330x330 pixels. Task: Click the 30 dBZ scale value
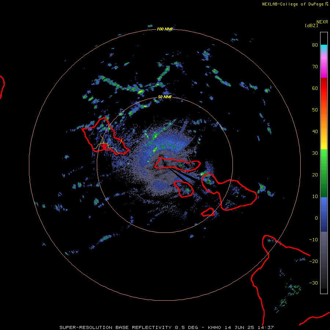click(315, 153)
